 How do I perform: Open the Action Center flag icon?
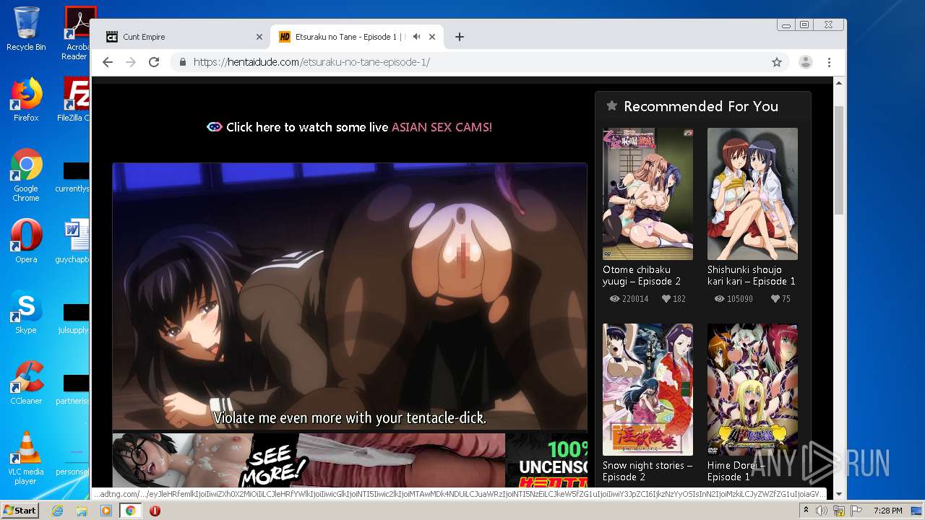tap(857, 511)
